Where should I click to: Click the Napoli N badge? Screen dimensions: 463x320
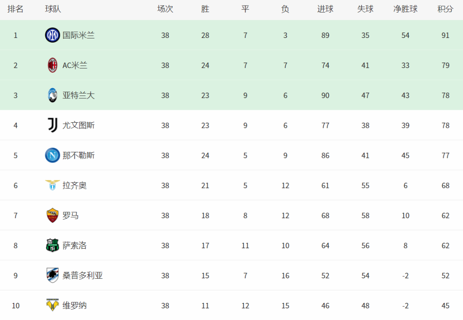(53, 156)
